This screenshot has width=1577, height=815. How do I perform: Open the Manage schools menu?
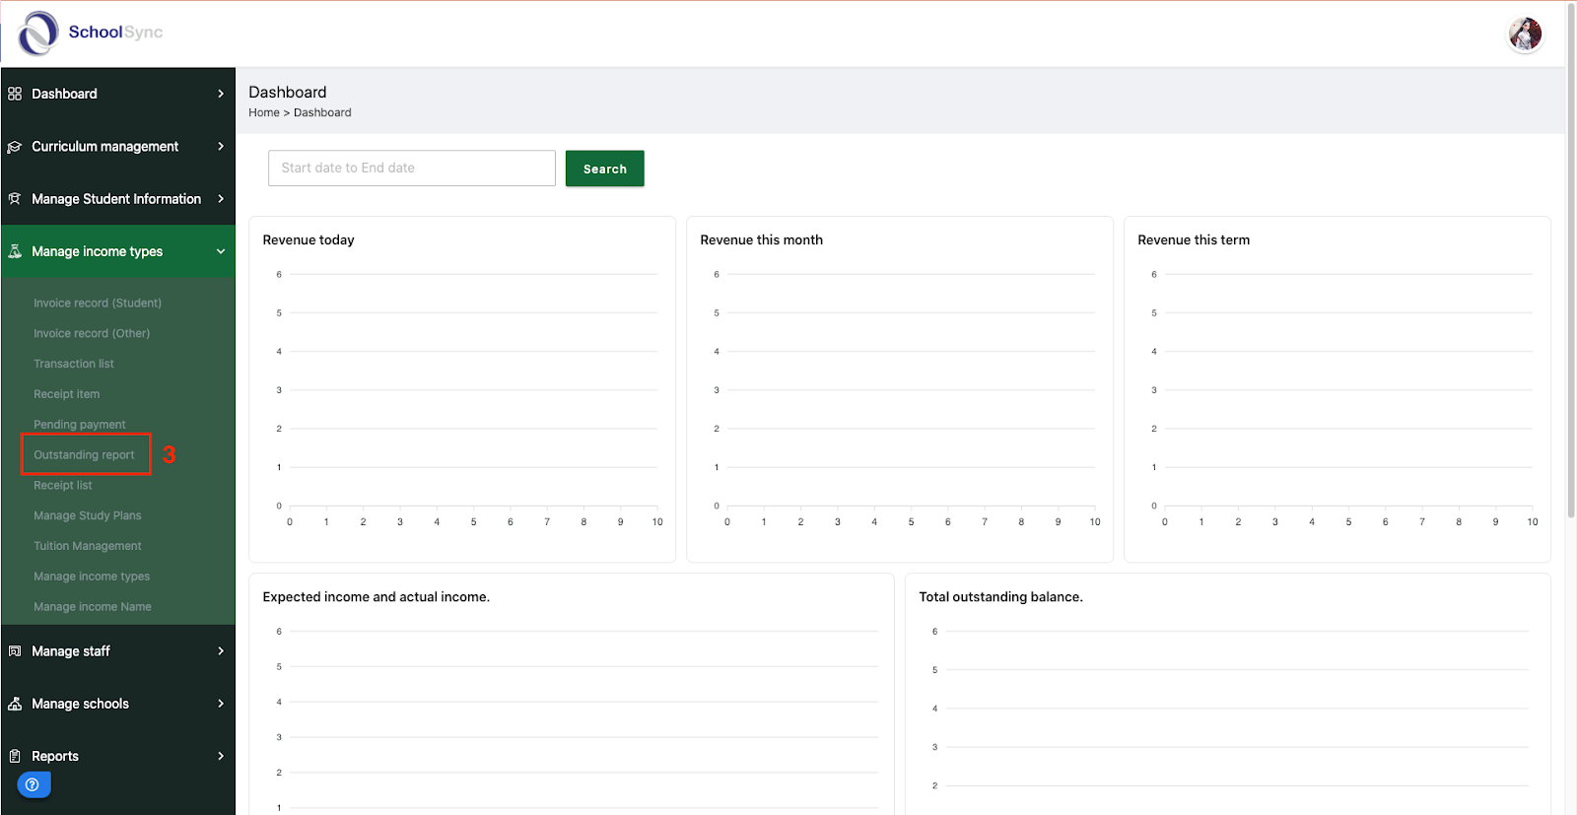(118, 704)
